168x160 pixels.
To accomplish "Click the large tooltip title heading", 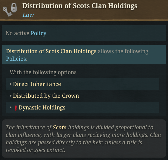I will (80, 6).
